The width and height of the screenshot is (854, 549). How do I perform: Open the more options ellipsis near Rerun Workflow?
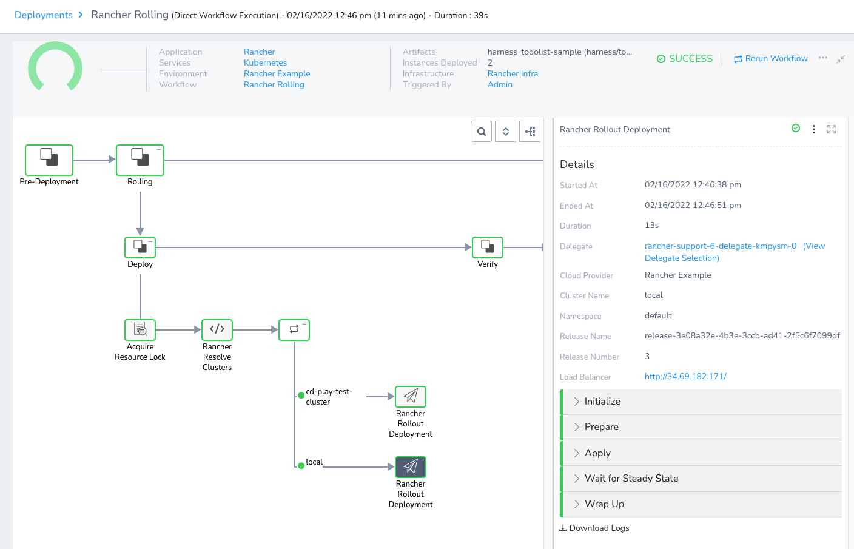tap(823, 58)
